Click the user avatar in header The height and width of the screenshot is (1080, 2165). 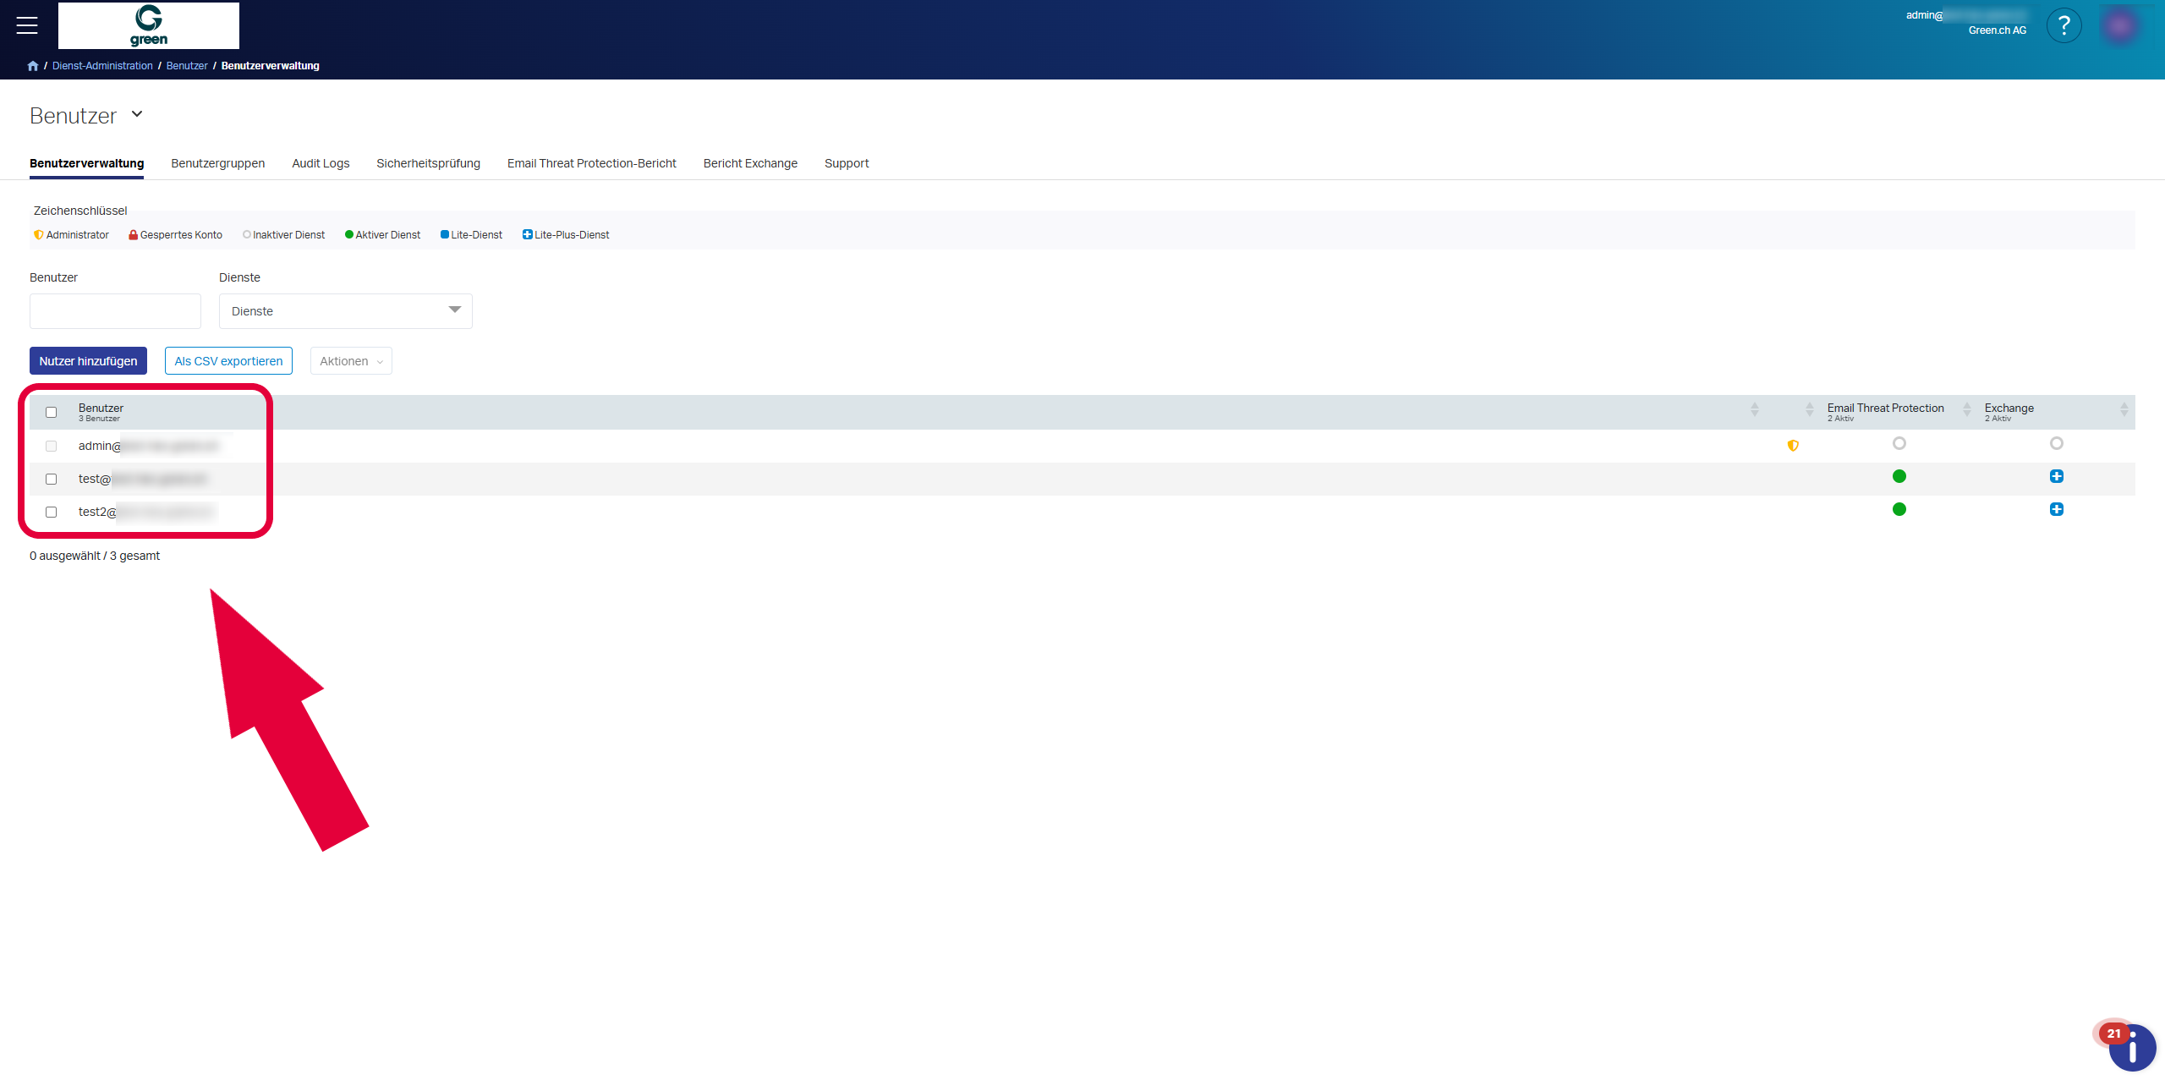tap(2120, 25)
